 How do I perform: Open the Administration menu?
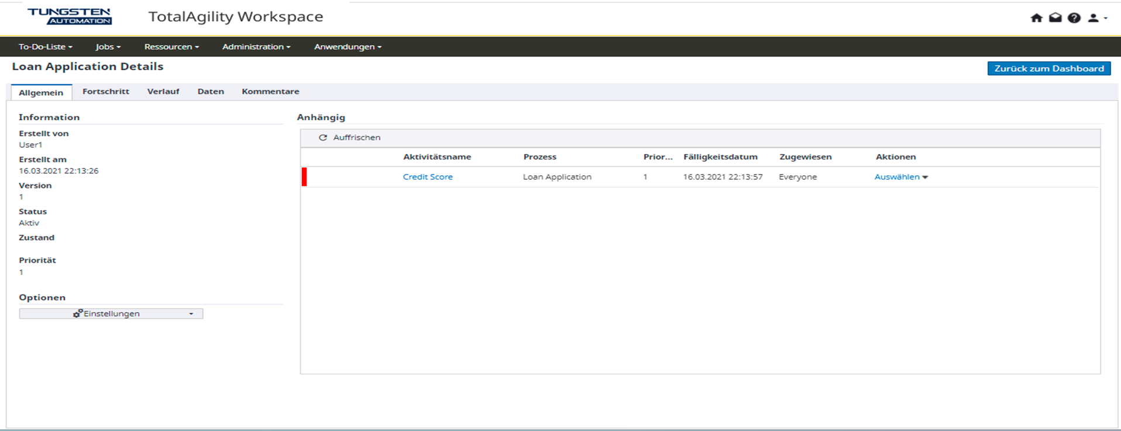point(256,47)
